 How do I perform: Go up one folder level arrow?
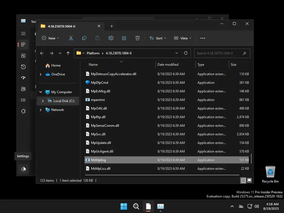point(68,53)
